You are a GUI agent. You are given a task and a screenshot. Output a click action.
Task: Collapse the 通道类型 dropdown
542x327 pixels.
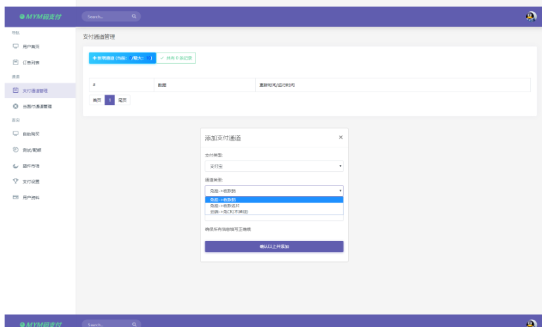click(x=274, y=190)
